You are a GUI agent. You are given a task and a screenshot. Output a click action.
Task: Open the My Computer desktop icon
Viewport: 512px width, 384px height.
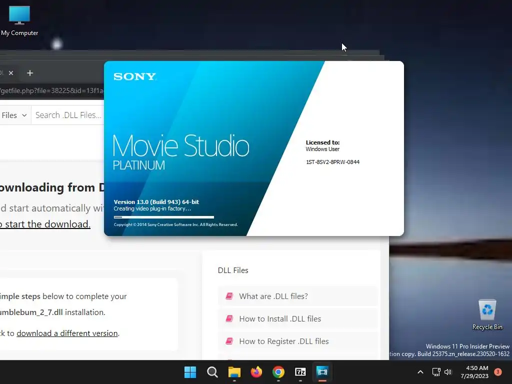coord(19,21)
